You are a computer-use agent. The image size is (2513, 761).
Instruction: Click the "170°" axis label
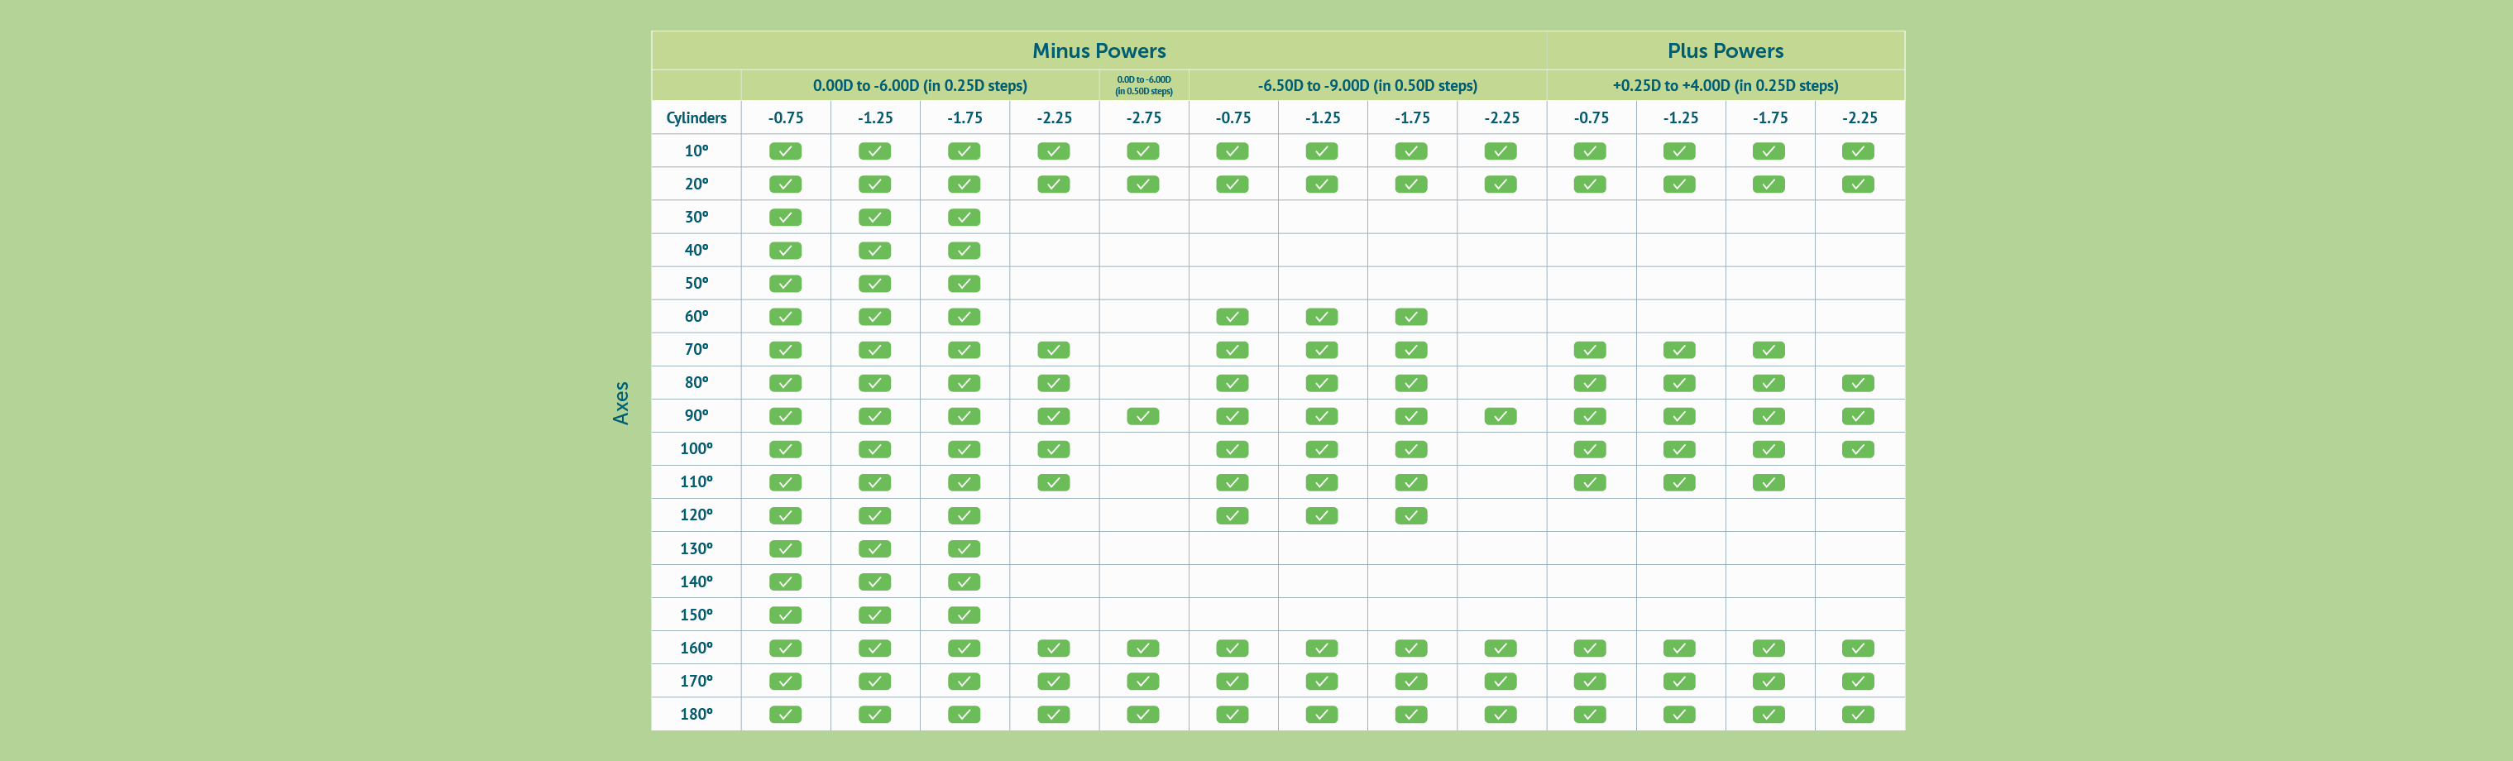tap(696, 681)
